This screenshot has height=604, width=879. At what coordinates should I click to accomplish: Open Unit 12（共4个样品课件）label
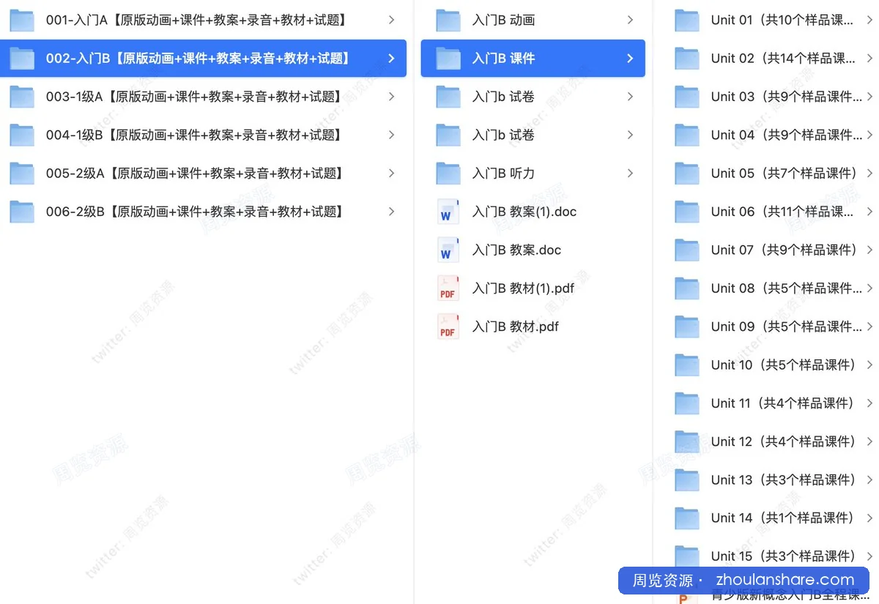click(785, 441)
